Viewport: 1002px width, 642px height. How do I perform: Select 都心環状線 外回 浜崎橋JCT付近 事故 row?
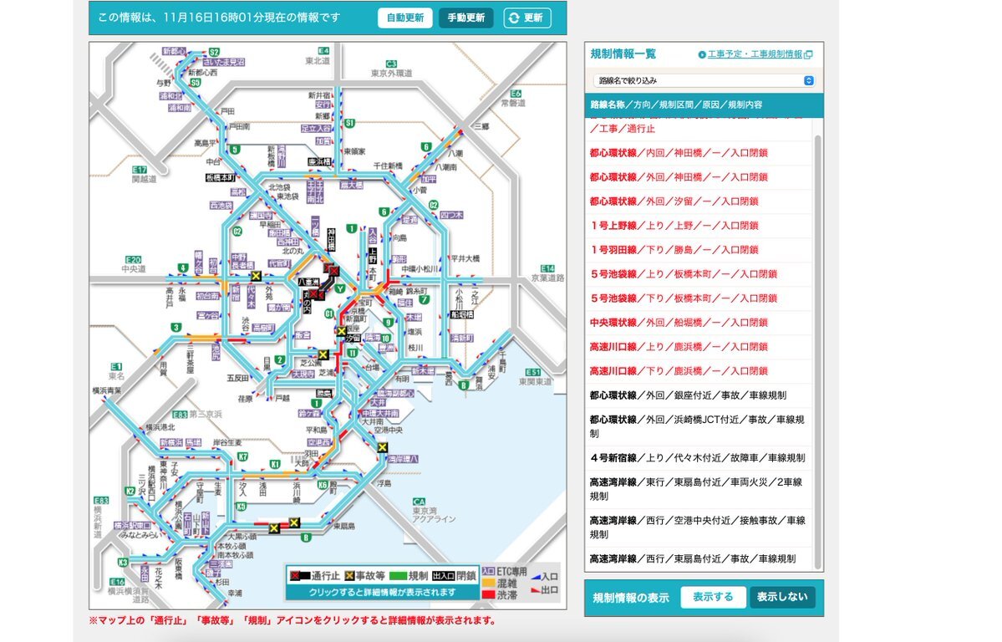click(x=699, y=426)
